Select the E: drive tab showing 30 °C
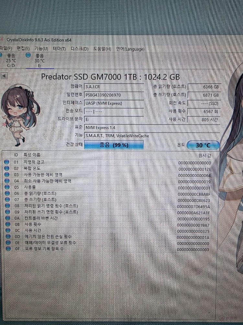Screen dimensions: 243x325 click(x=39, y=60)
